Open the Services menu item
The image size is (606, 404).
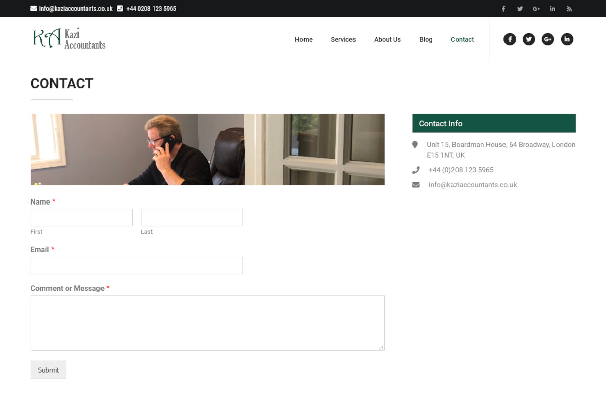coord(343,39)
